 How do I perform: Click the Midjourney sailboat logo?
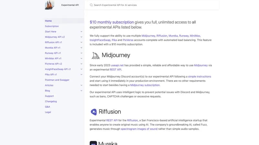point(96,55)
